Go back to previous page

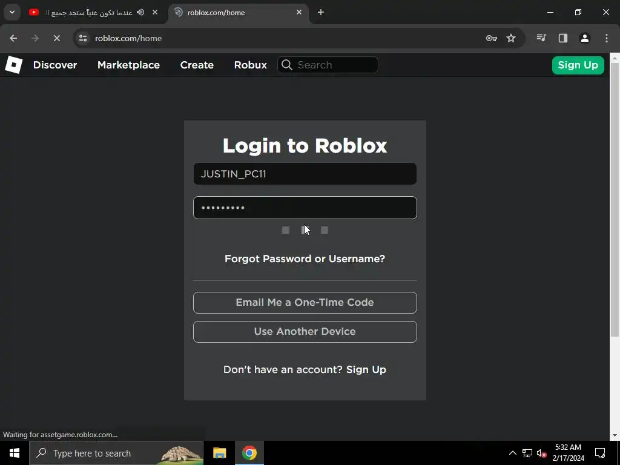pyautogui.click(x=13, y=38)
